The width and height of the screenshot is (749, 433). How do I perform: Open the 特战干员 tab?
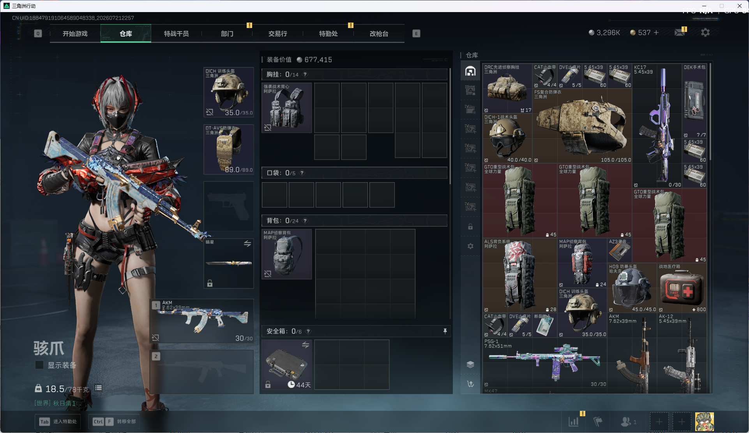177,34
